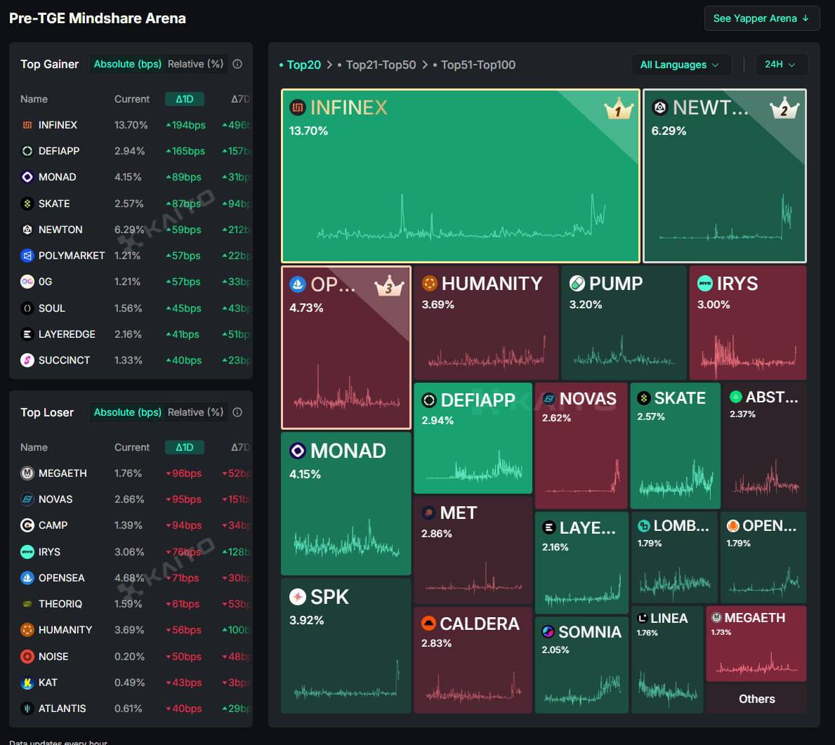Click the CAMP logo in Top Loser list

click(x=27, y=526)
